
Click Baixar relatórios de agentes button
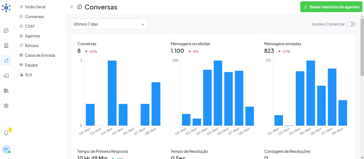331,7
